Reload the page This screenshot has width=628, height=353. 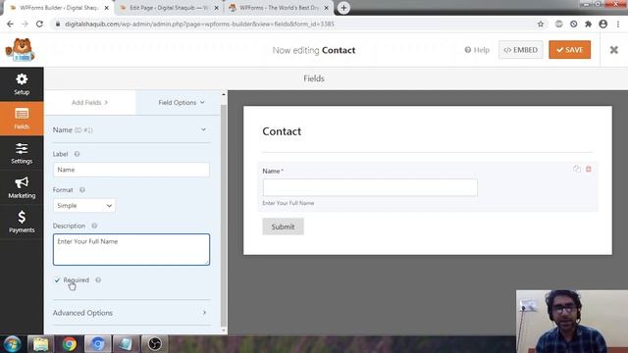click(39, 24)
